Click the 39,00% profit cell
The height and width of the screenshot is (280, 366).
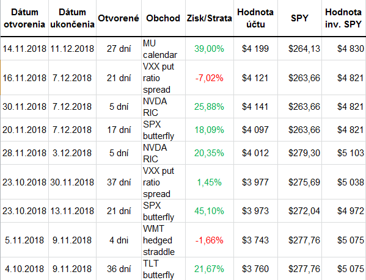tap(210, 49)
